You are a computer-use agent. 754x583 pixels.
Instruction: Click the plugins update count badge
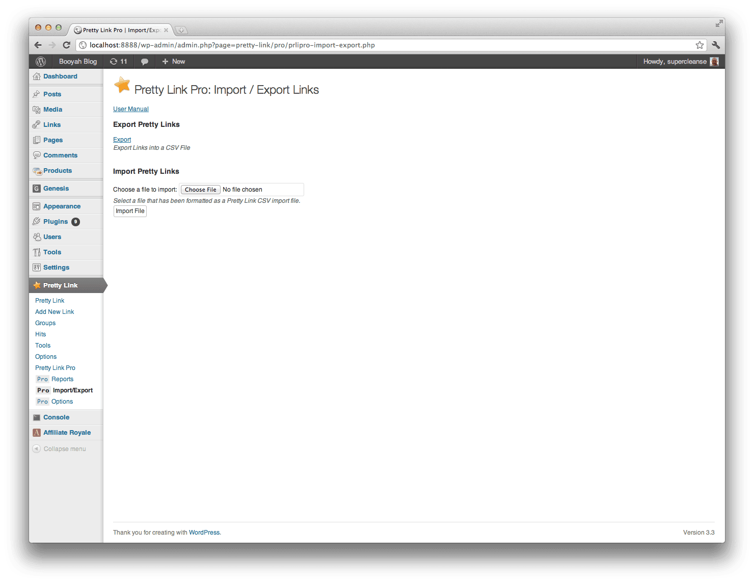(x=75, y=222)
